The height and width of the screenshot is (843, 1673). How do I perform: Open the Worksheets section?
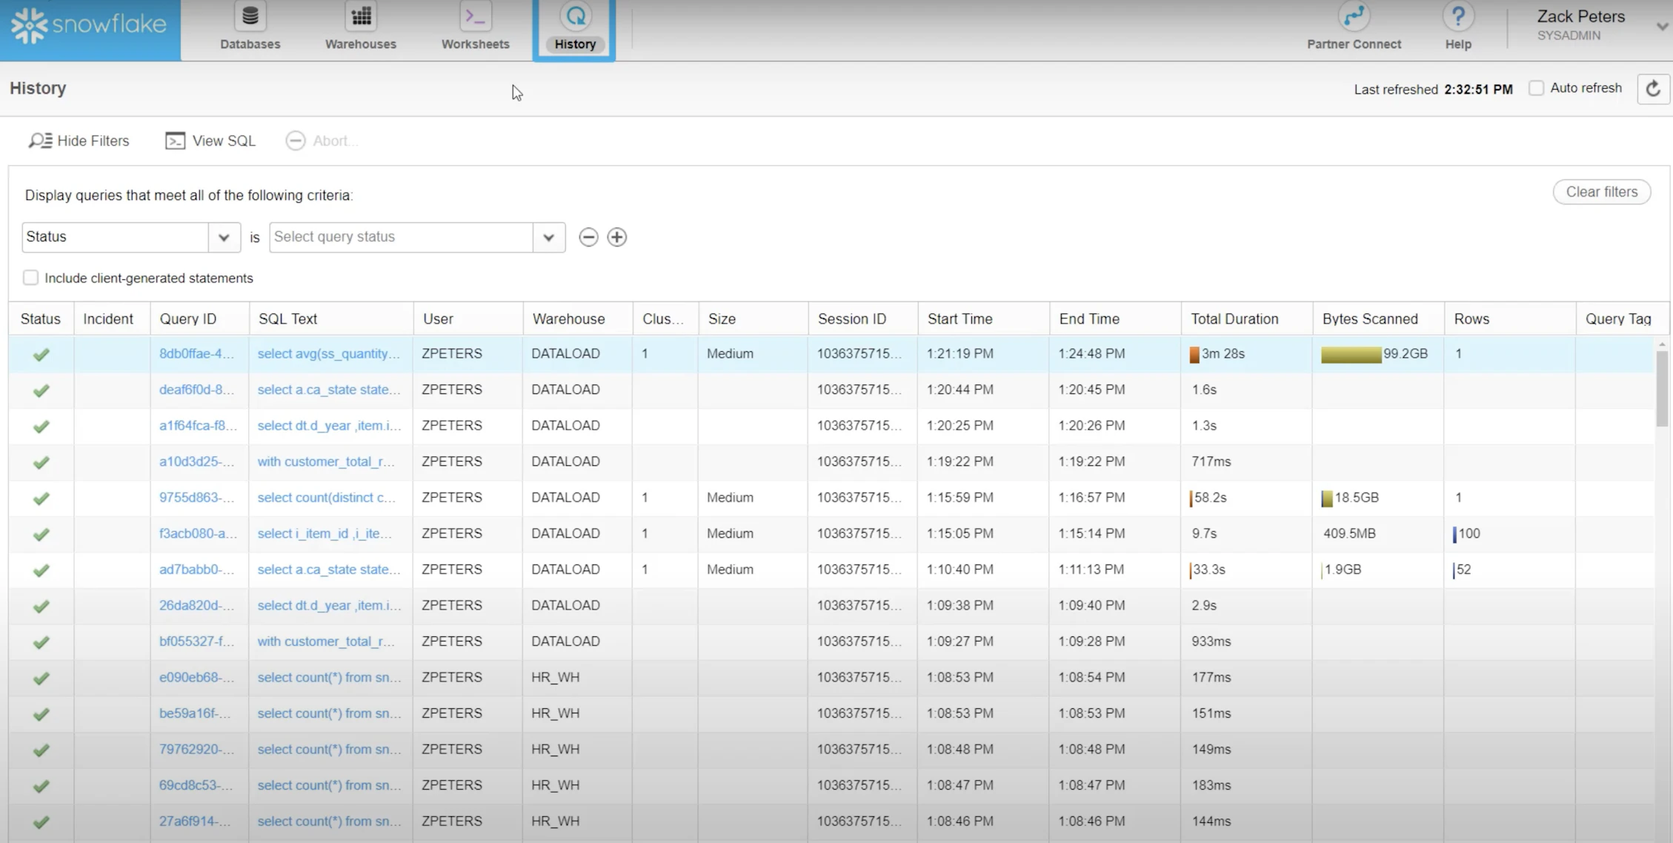tap(474, 26)
